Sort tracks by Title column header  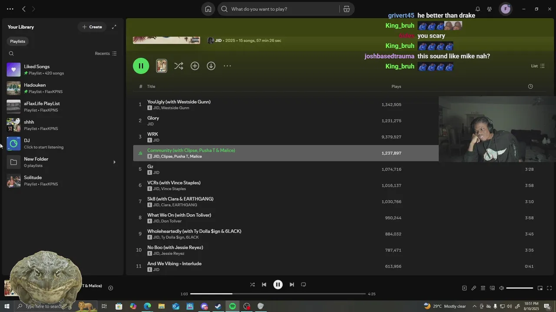coord(151,87)
